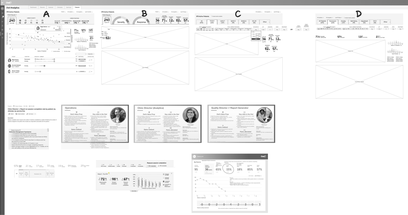Select the Depression tab in mockup D
This screenshot has width=408, height=215.
click(333, 22)
